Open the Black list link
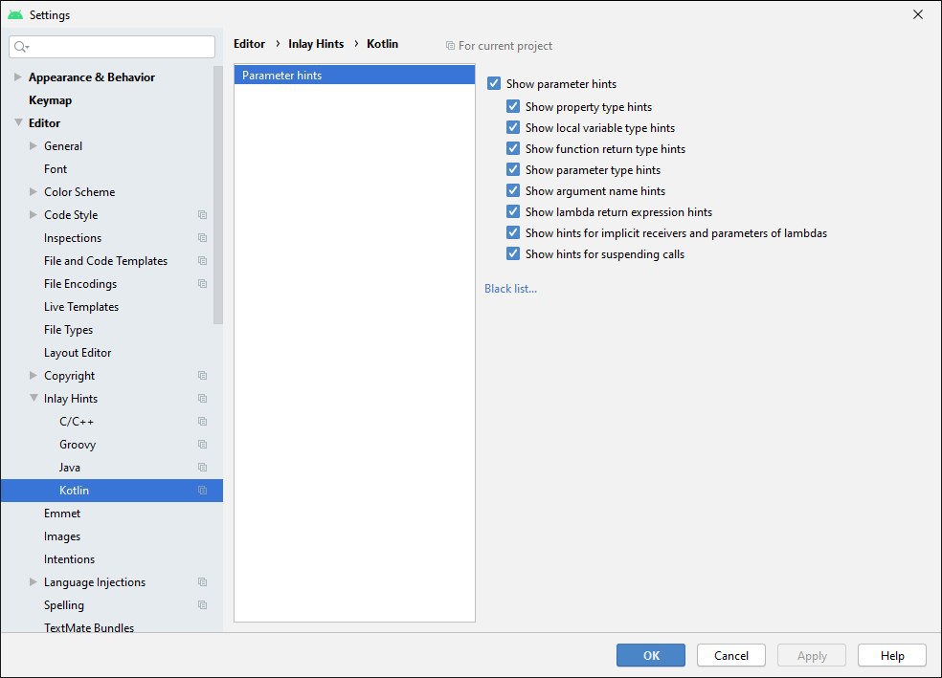The width and height of the screenshot is (942, 678). pyautogui.click(x=510, y=289)
